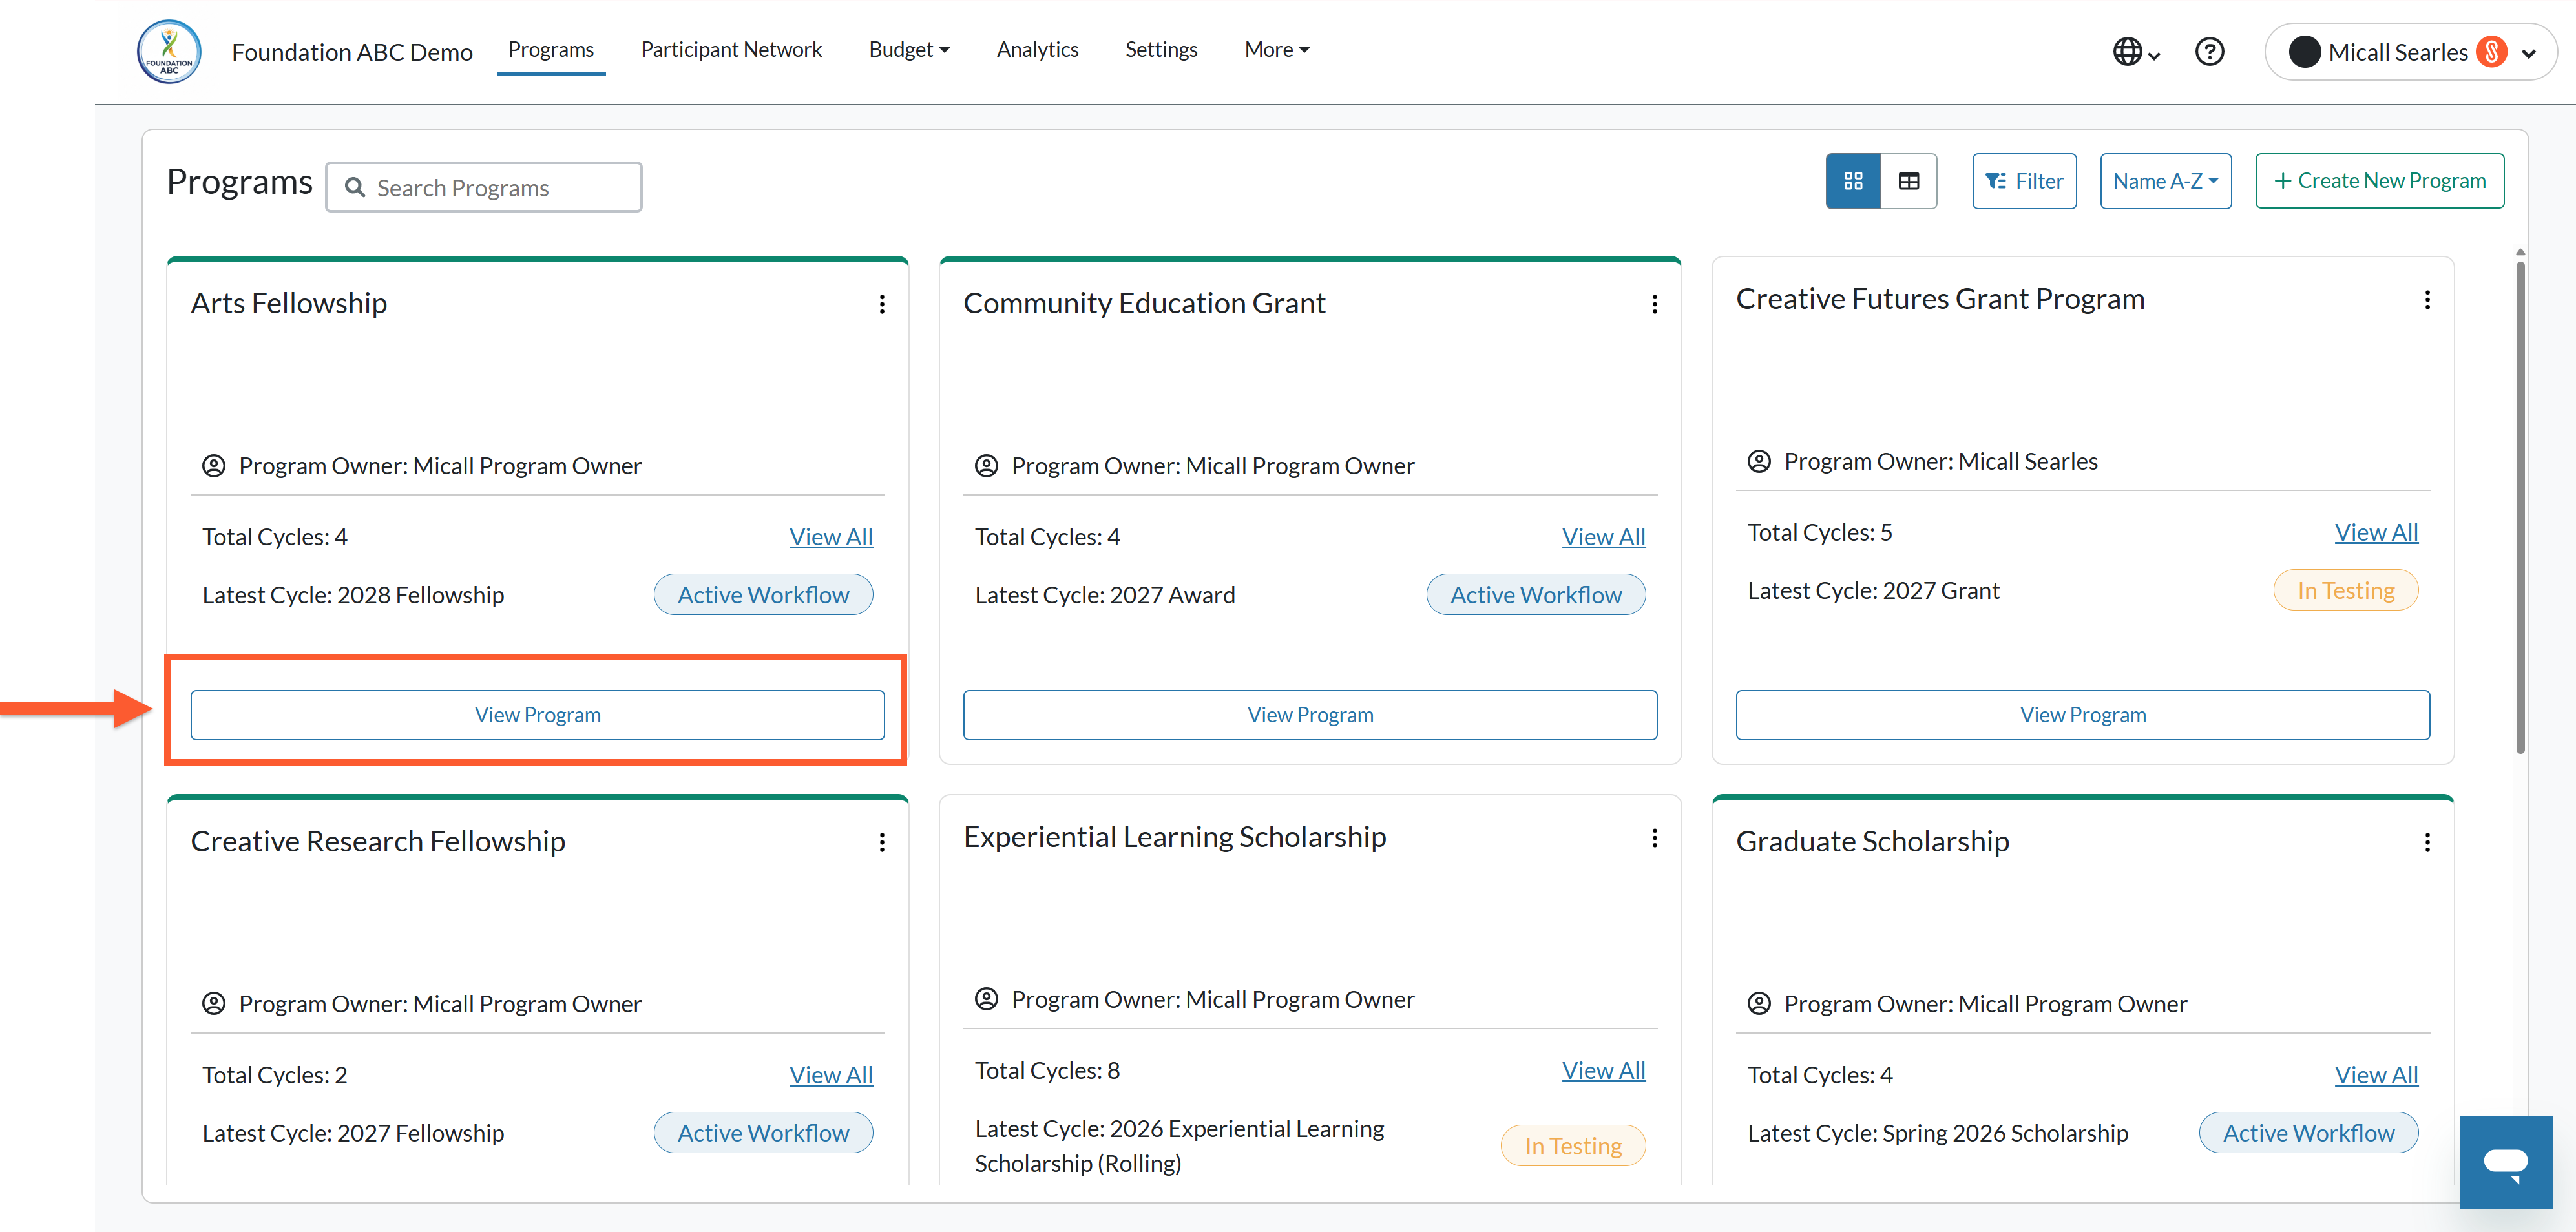Screen dimensions: 2576x1232
Task: Go to the Programs tab
Action: click(x=551, y=49)
